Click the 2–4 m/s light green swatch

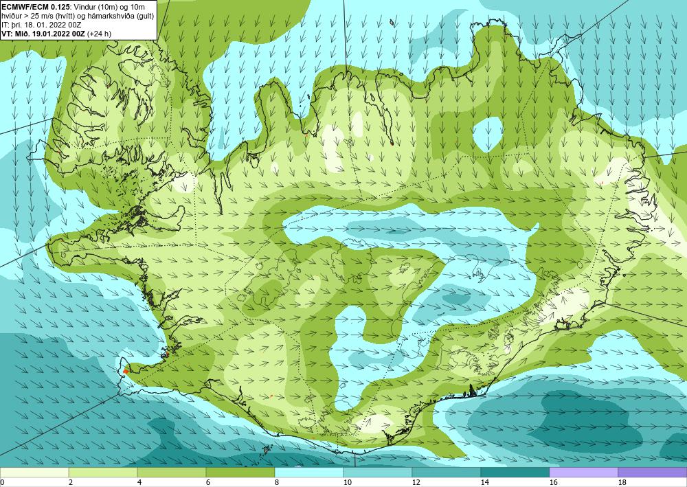pyautogui.click(x=103, y=473)
